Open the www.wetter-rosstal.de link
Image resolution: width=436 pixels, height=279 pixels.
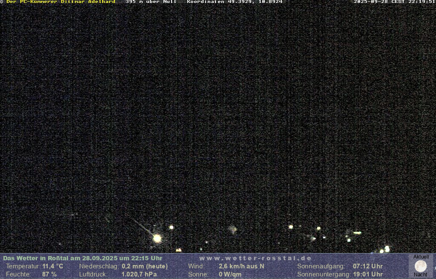(255, 258)
